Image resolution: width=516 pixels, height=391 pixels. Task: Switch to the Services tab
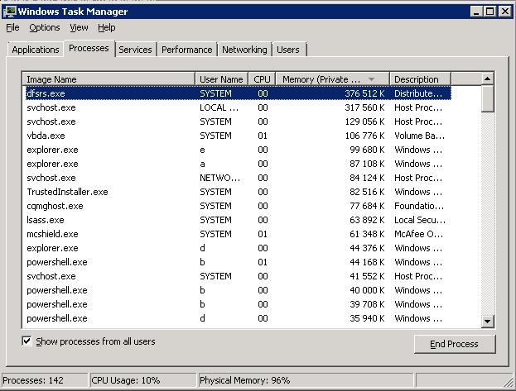click(135, 50)
